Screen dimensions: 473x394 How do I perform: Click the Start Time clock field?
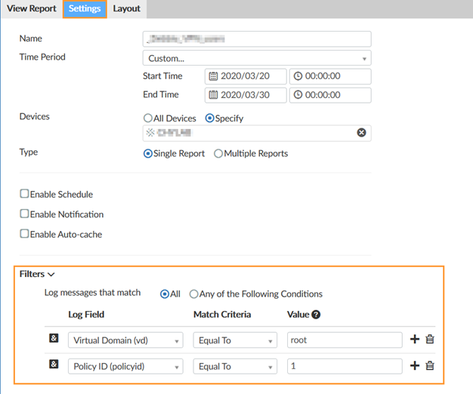(330, 76)
